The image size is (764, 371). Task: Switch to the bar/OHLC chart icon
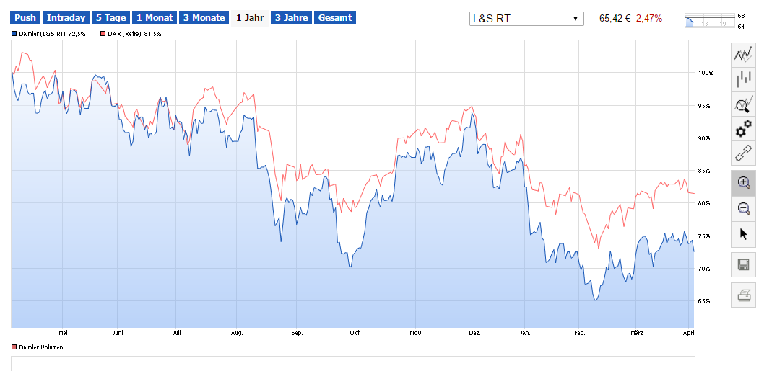743,79
